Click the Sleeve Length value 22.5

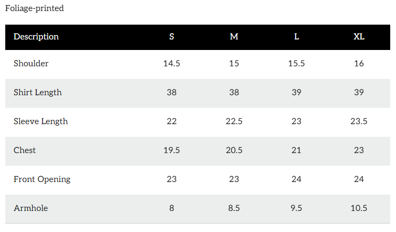(x=234, y=122)
